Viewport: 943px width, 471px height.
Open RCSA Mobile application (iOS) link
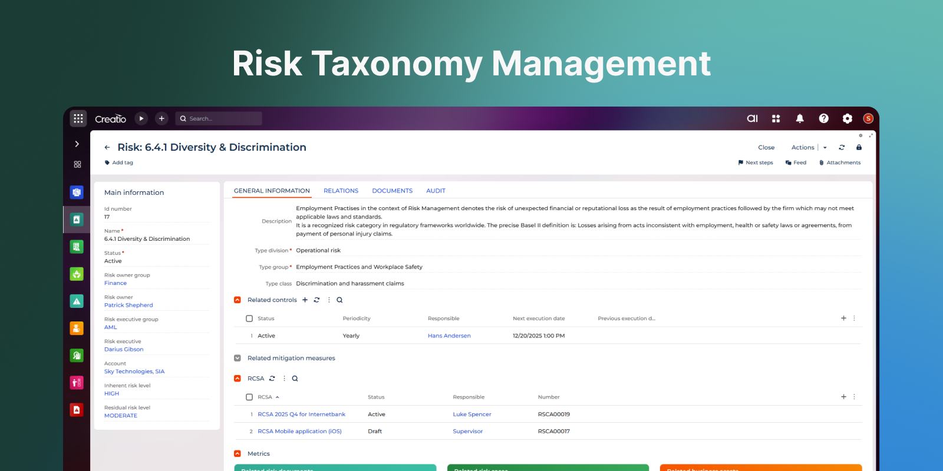(299, 432)
